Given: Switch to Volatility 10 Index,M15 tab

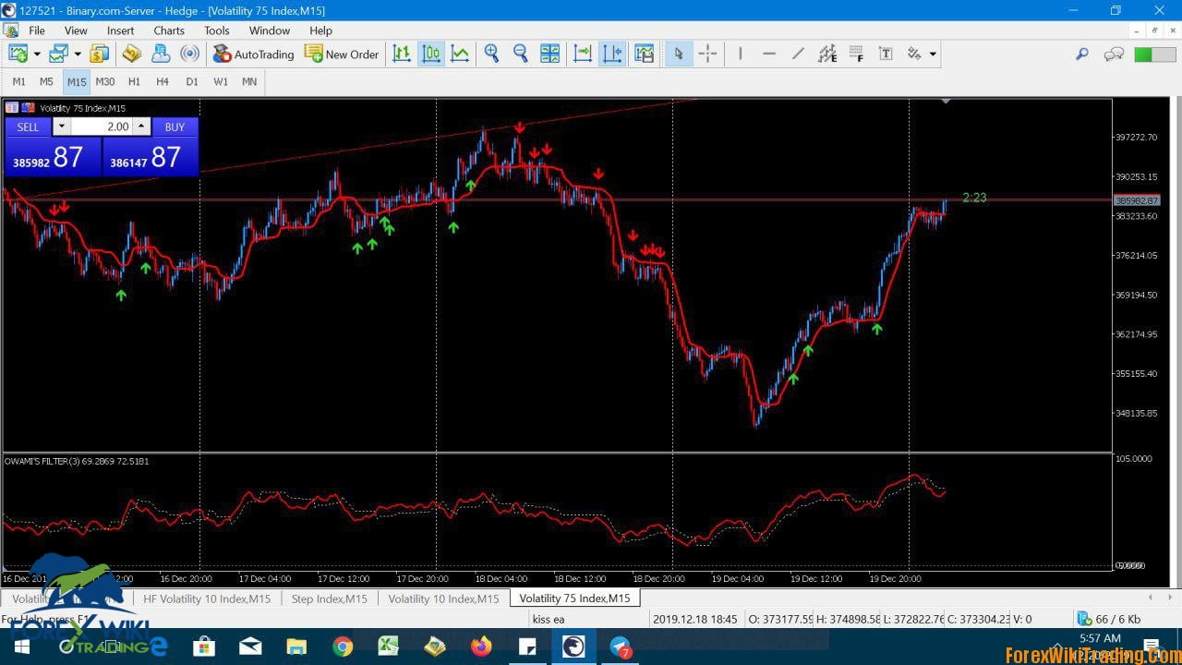Looking at the screenshot, I should [443, 598].
